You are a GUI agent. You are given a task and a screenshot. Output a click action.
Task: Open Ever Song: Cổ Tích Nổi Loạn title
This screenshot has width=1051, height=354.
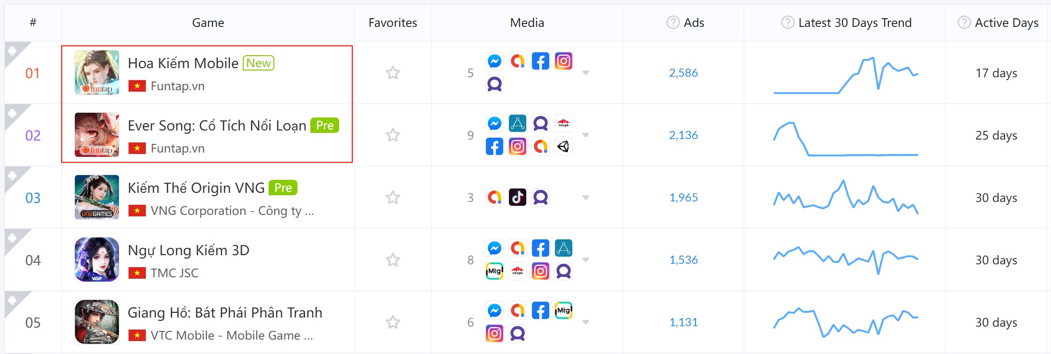(217, 126)
